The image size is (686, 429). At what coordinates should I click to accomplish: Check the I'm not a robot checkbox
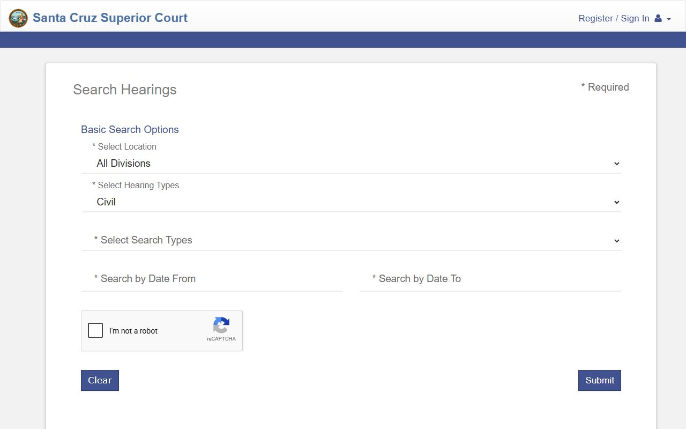click(95, 330)
